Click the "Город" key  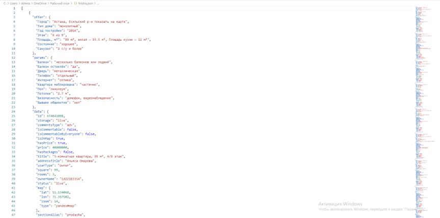(42, 21)
